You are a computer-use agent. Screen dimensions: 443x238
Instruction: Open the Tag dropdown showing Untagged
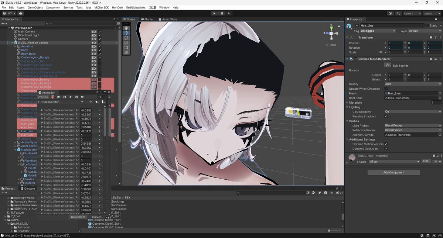(x=378, y=31)
